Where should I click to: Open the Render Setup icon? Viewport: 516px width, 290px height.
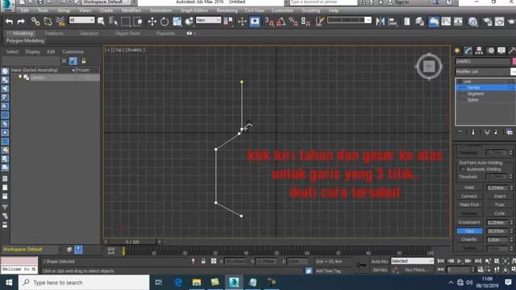[x=487, y=22]
